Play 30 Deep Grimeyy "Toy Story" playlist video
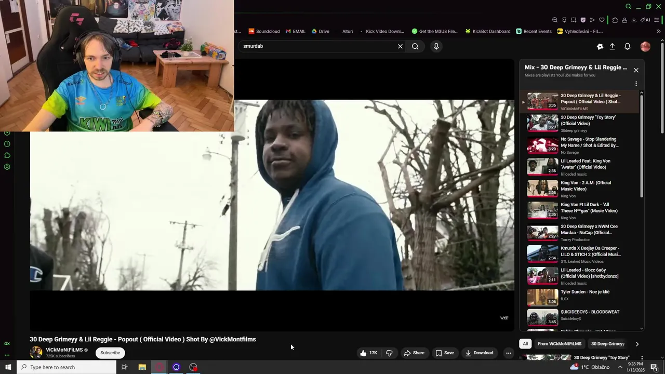The image size is (665, 374). (579, 123)
